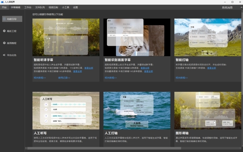
Task: Open the 字幕编辑 menu
Action: 15,7
